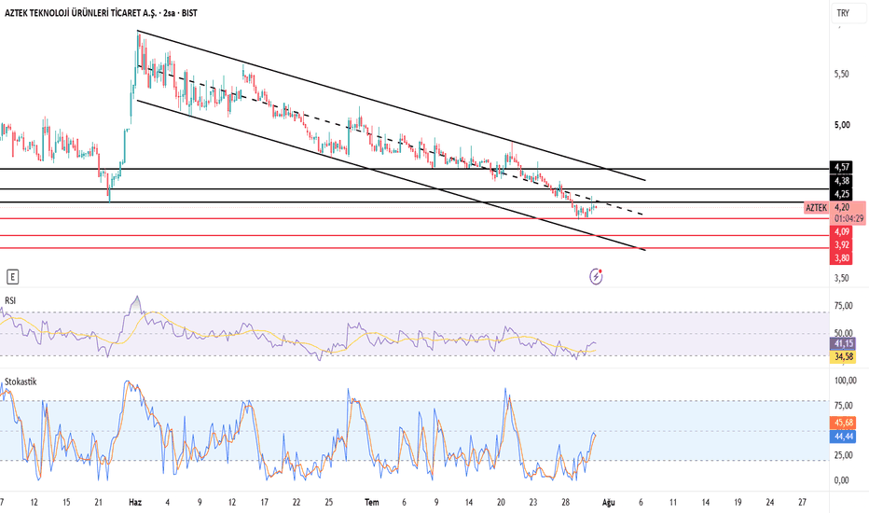Click the purple lightning flash icon
This screenshot has width=869, height=513.
[x=596, y=276]
